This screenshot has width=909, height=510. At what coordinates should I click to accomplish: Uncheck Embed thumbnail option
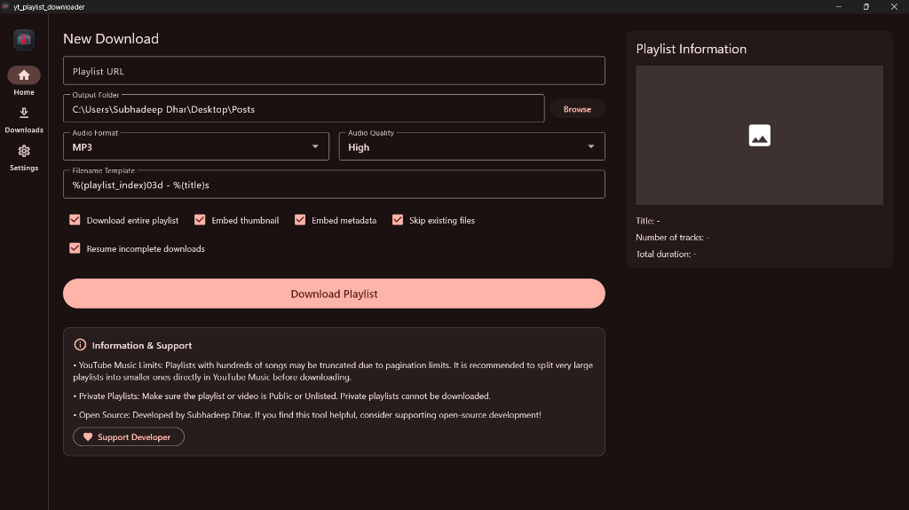point(200,220)
